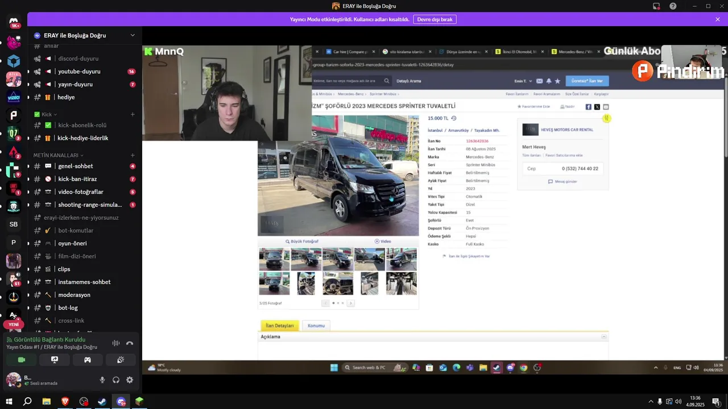The height and width of the screenshot is (409, 728).
Task: Click 'Favorilerime Ekle' star link
Action: [x=533, y=106]
